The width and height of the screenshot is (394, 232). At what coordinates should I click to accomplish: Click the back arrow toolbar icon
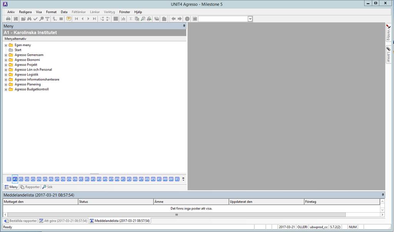pos(174,19)
